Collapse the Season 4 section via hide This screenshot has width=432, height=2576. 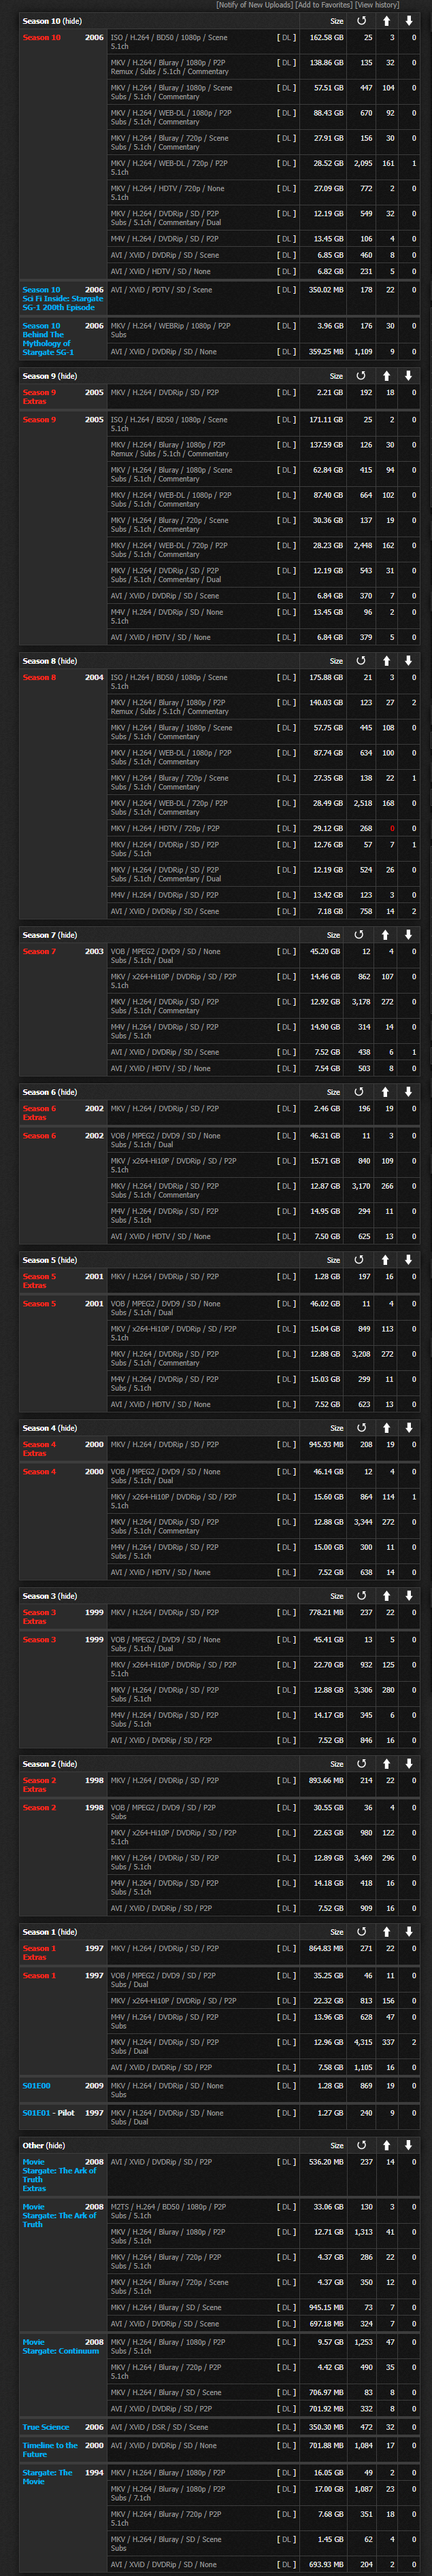coord(67,1428)
